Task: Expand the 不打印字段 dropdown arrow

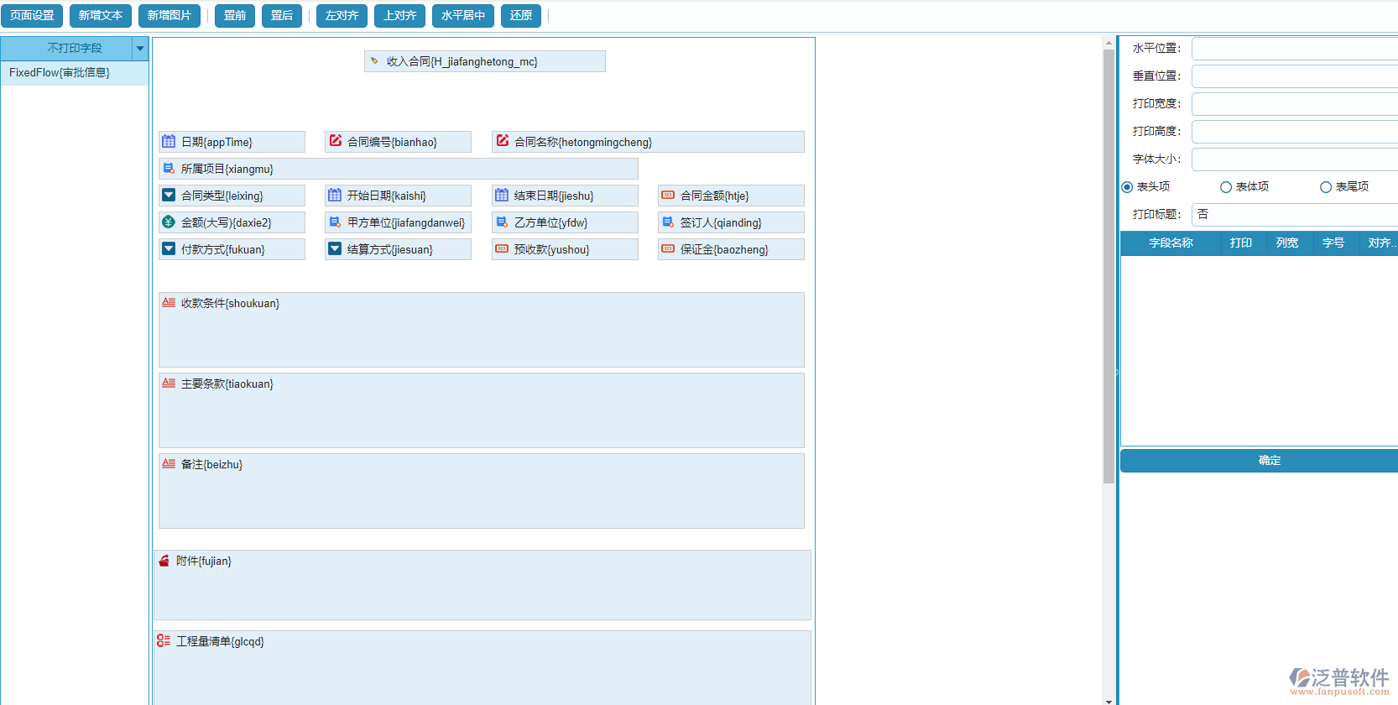Action: tap(140, 49)
